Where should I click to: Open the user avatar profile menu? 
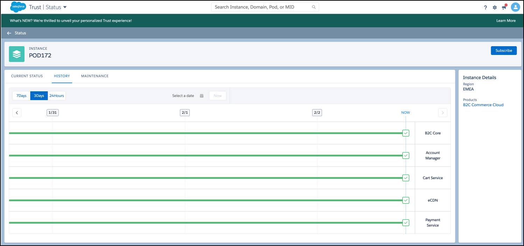pyautogui.click(x=515, y=7)
